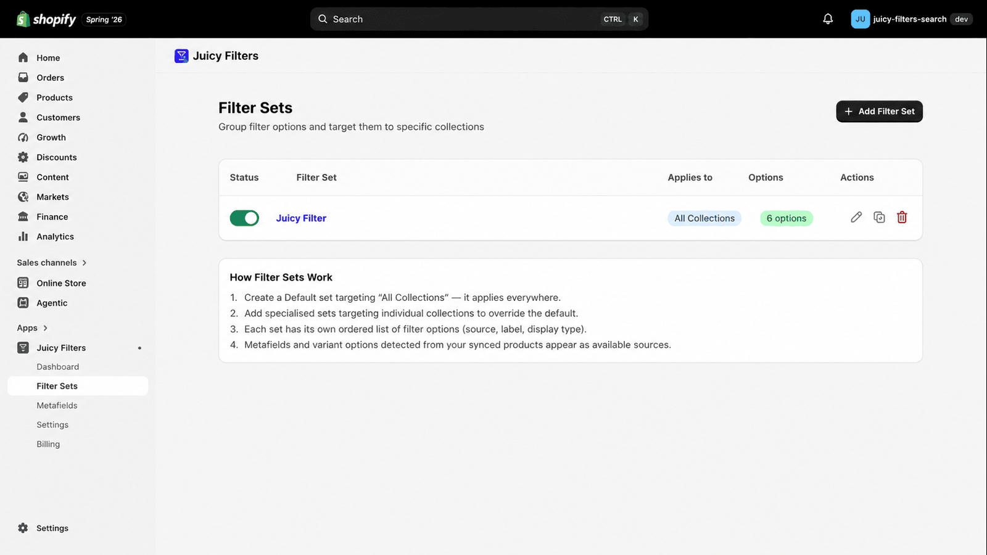Screen dimensions: 987x555
Task: Click the Orders inbox icon
Action: tap(23, 78)
